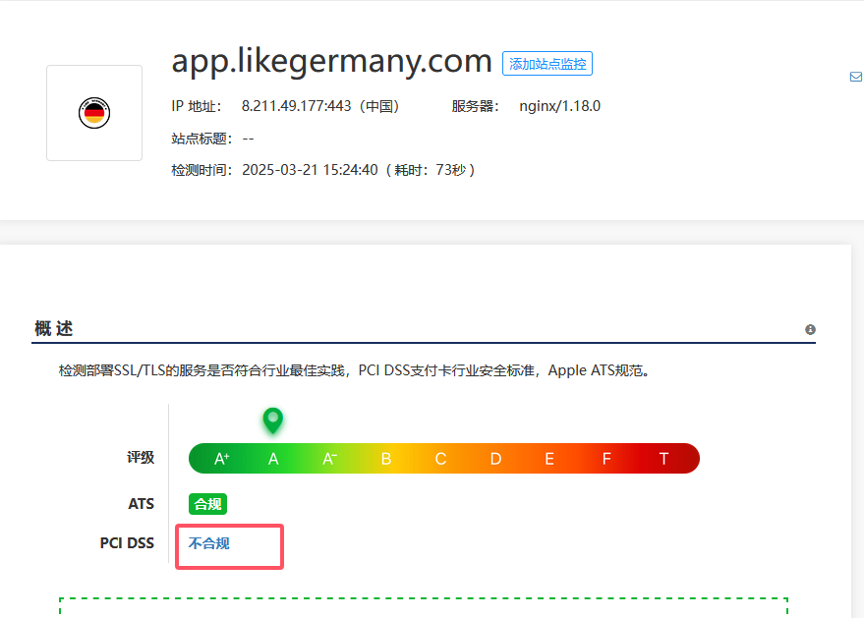Click the E grade on rating bar
Image resolution: width=864 pixels, height=618 pixels.
click(x=549, y=459)
